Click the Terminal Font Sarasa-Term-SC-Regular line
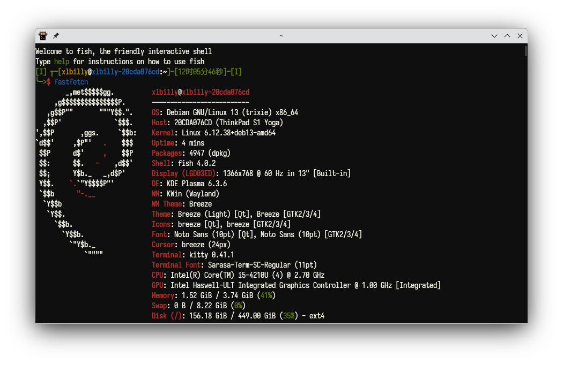563x365 pixels. pyautogui.click(x=234, y=265)
